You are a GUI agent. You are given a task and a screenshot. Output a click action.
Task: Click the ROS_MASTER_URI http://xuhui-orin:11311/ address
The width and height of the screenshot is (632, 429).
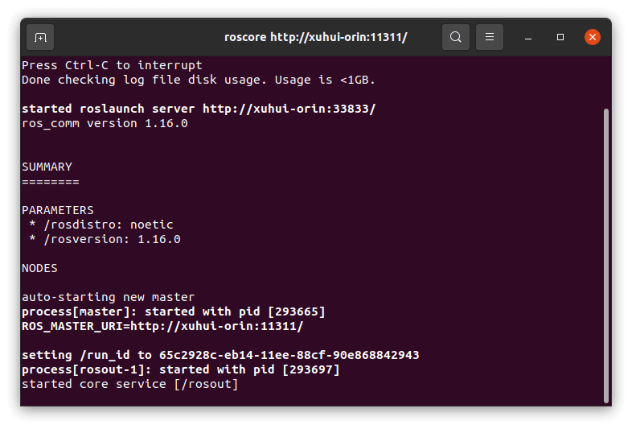(217, 326)
